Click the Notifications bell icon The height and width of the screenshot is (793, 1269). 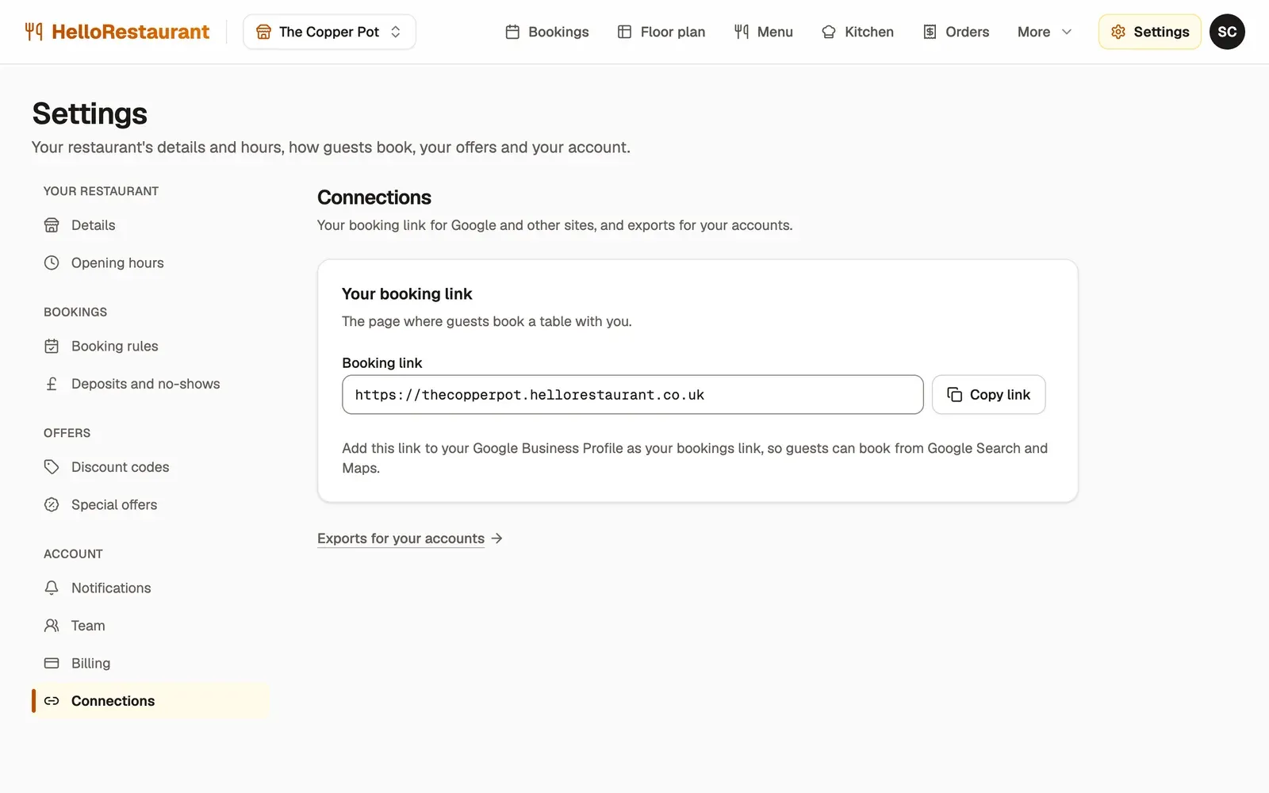click(52, 588)
